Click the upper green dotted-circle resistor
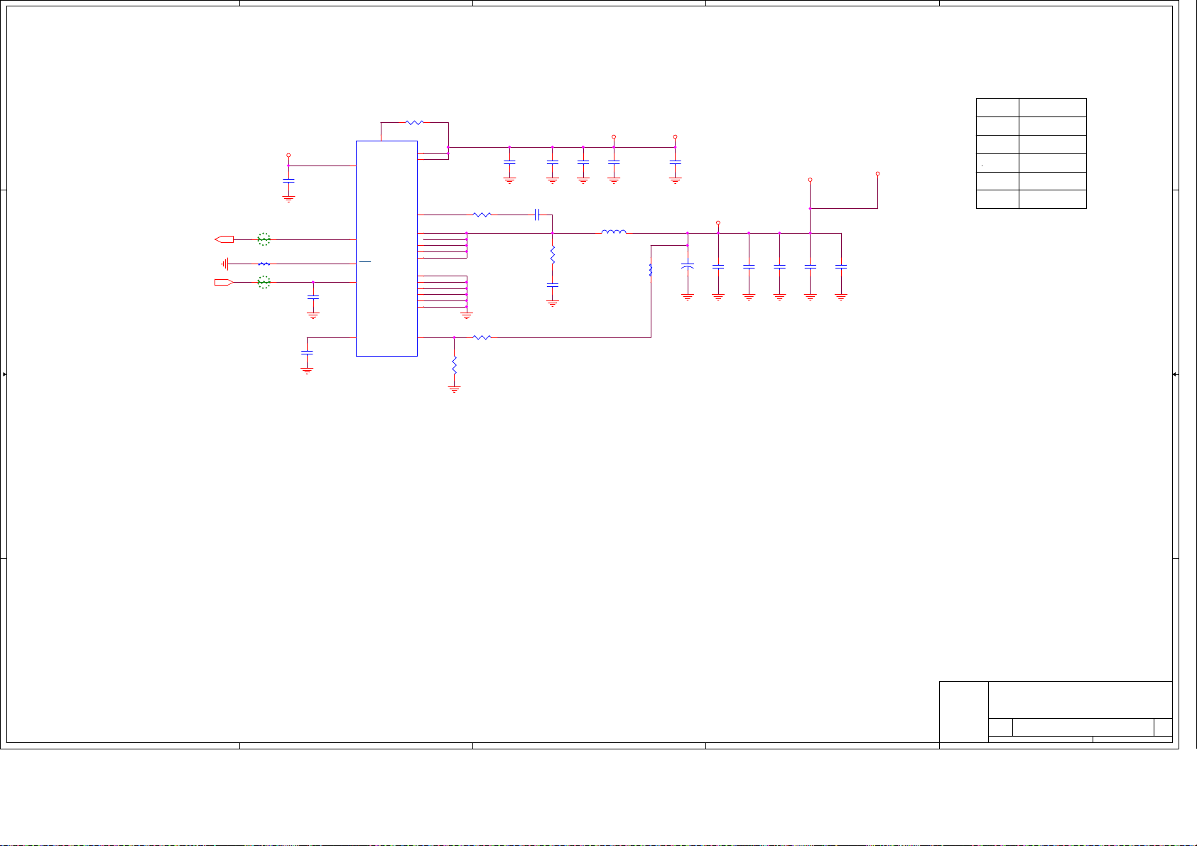Image resolution: width=1197 pixels, height=846 pixels. pyautogui.click(x=264, y=239)
